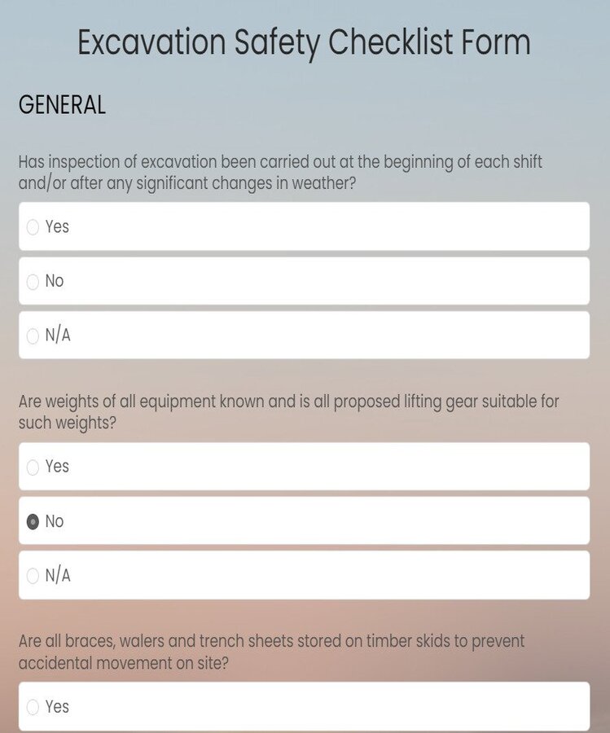The height and width of the screenshot is (733, 610).
Task: Click the No label under the first question
Action: (55, 281)
